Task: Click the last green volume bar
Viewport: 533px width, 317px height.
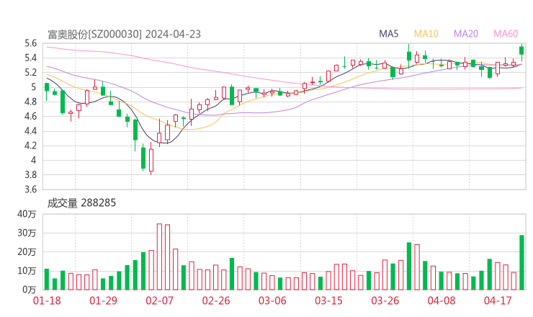Action: point(521,262)
